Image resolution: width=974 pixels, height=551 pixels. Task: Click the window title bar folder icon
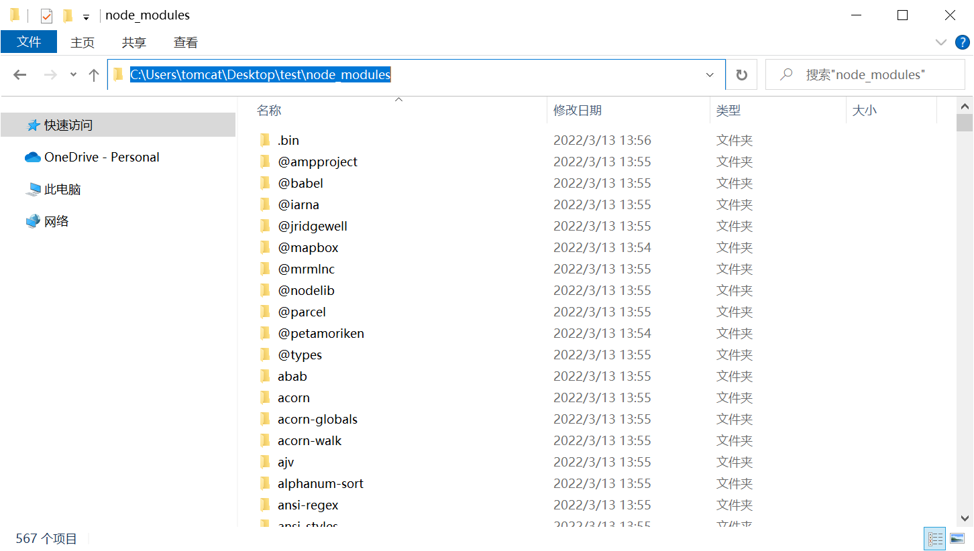point(15,15)
